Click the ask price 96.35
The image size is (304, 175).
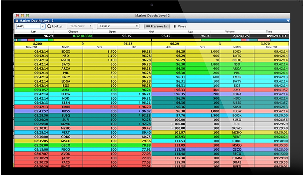coord(180,94)
